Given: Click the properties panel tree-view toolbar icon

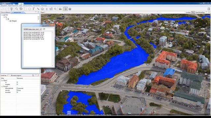Looking at the screenshot, I should click(x=33, y=75).
